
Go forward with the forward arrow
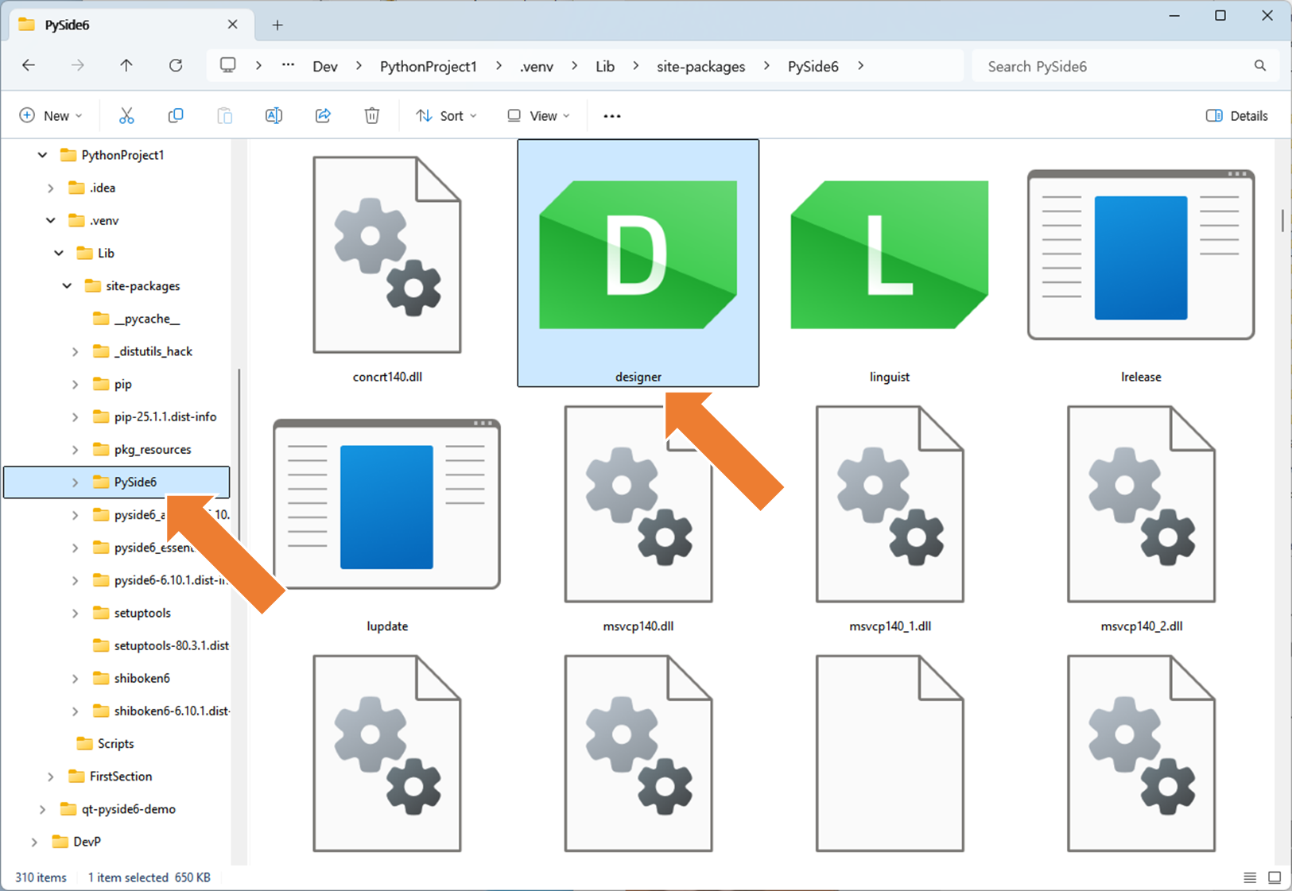click(77, 65)
